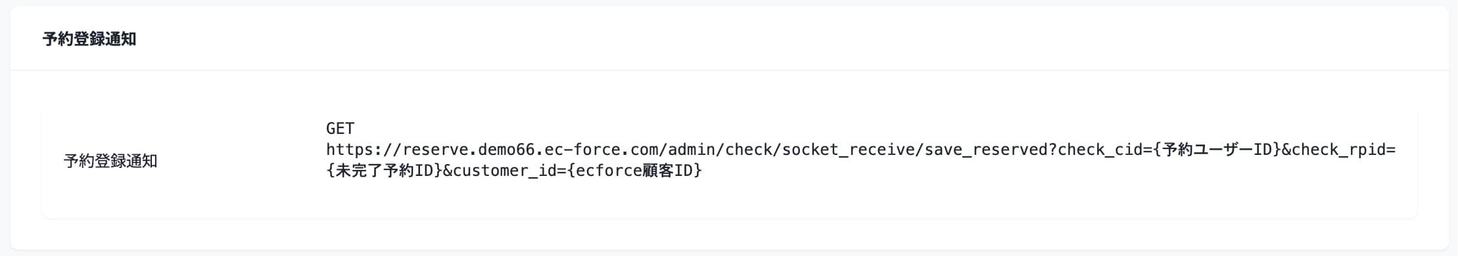This screenshot has height=256, width=1458.
Task: Click the first check path segment after admin
Action: point(749,150)
